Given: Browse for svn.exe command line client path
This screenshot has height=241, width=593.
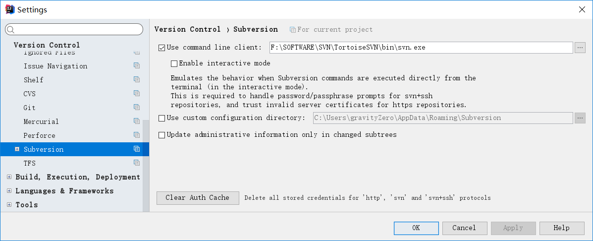Looking at the screenshot, I should [580, 48].
